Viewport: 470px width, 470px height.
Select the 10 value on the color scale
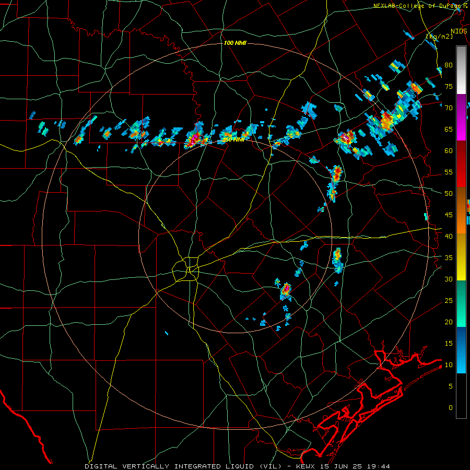[449, 365]
